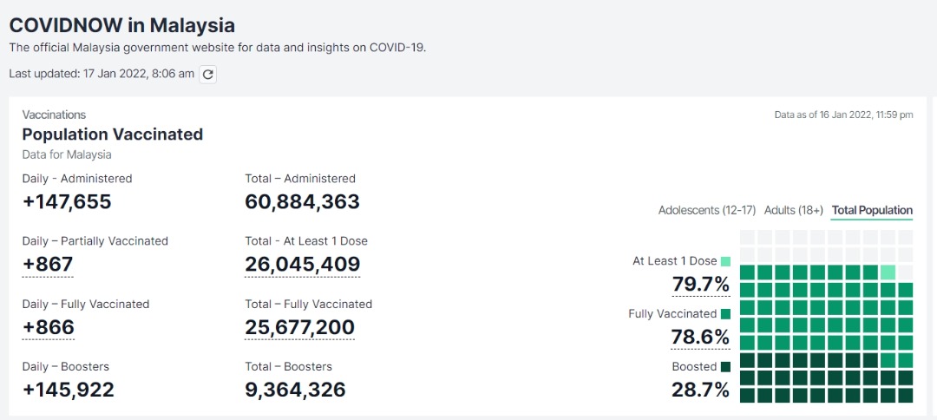The height and width of the screenshot is (420, 937).
Task: Click the +145,922 daily boosters value
Action: pos(69,390)
